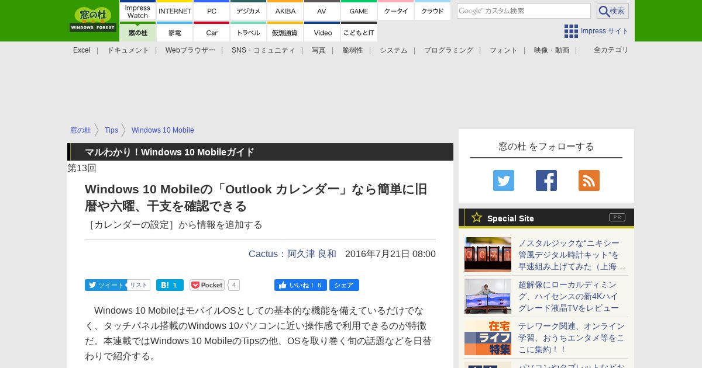Open the 家電 tab

click(175, 32)
